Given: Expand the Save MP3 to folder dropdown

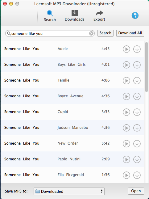Looking at the screenshot, I should (x=69, y=191).
